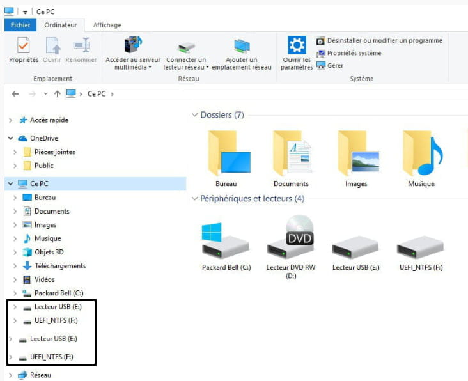Screen dimensions: 468x381
Task: Collapse the Dossiers (7) section
Action: (x=194, y=115)
